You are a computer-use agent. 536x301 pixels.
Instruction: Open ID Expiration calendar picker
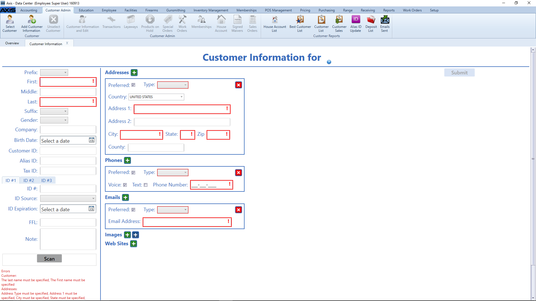point(91,209)
